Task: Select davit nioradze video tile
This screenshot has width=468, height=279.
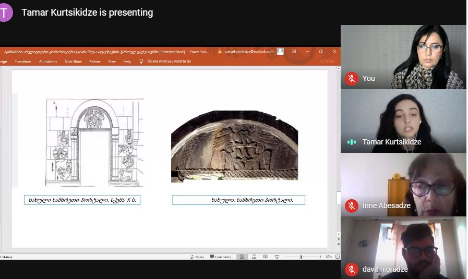Action: pos(403,248)
